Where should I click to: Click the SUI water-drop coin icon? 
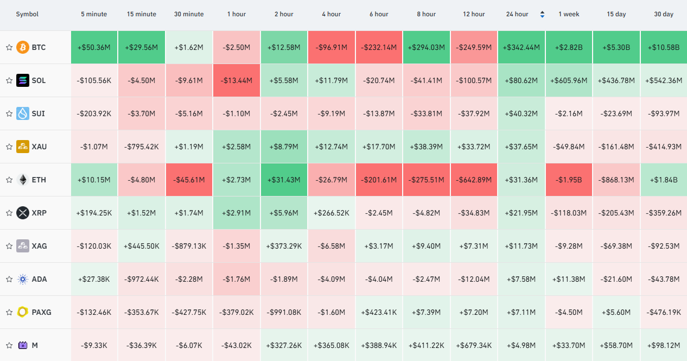coord(23,113)
